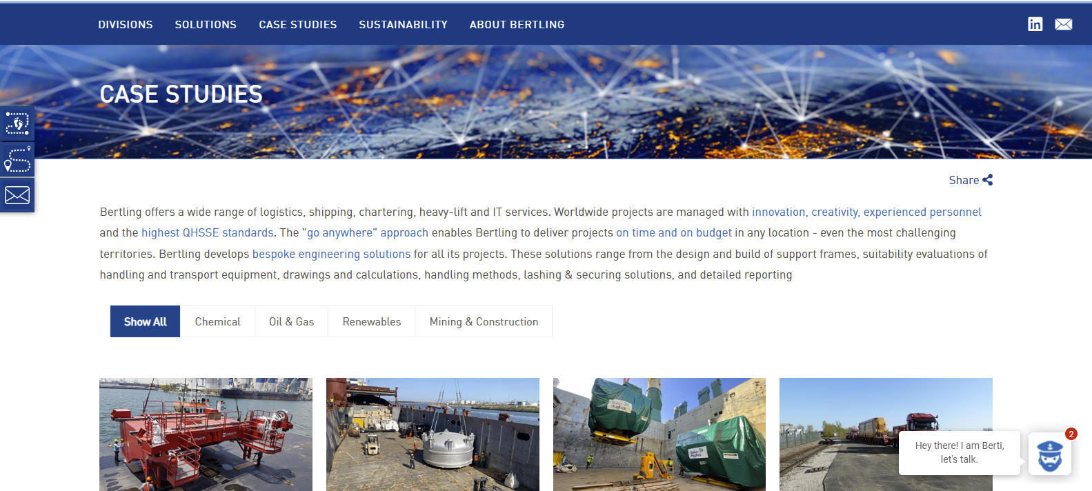Open the LinkedIn icon in header
Image resolution: width=1092 pixels, height=491 pixels.
pyautogui.click(x=1035, y=24)
